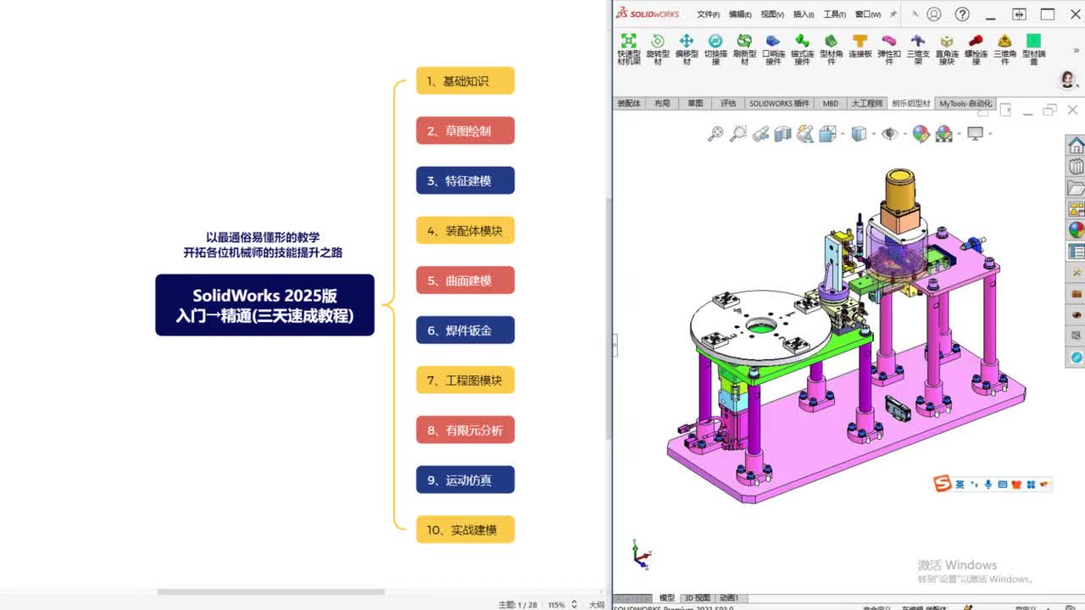Open the 文件(F) menu

[709, 14]
